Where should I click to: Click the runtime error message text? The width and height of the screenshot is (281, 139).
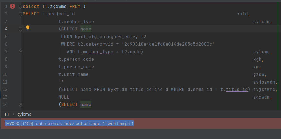coord(69,124)
